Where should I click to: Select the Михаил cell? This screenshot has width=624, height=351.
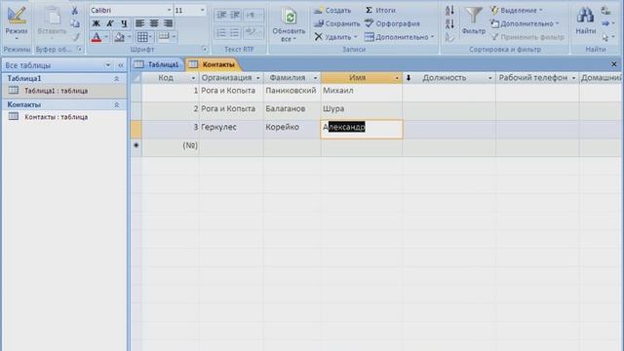coord(362,93)
